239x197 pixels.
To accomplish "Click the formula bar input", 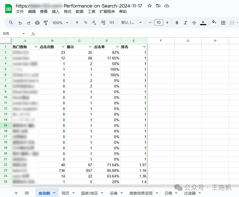I will (137, 34).
